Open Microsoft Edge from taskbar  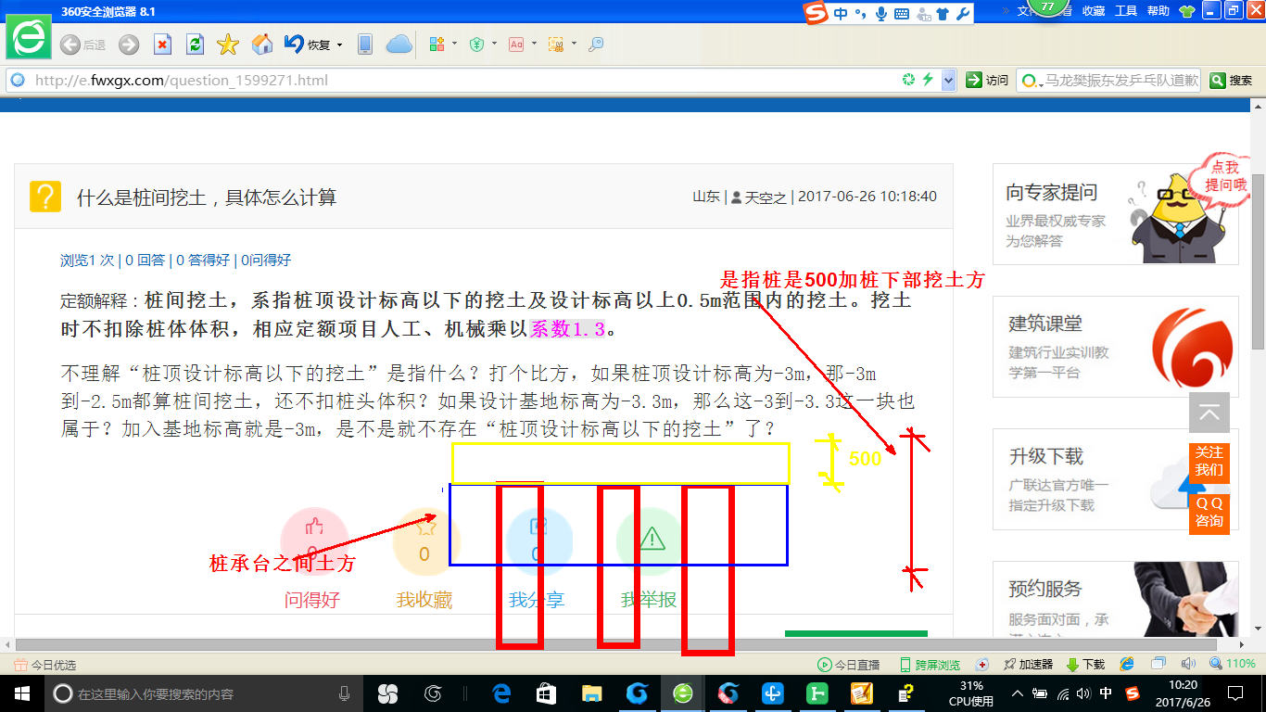502,693
